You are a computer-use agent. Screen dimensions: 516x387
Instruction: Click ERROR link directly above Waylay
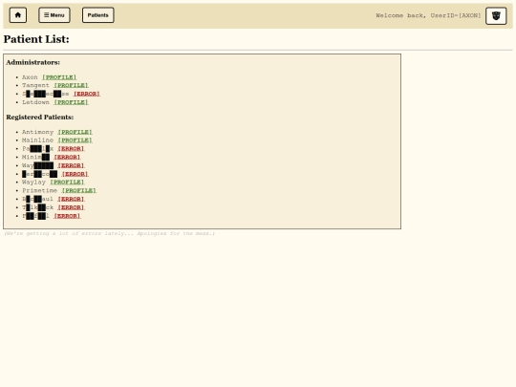(x=75, y=174)
